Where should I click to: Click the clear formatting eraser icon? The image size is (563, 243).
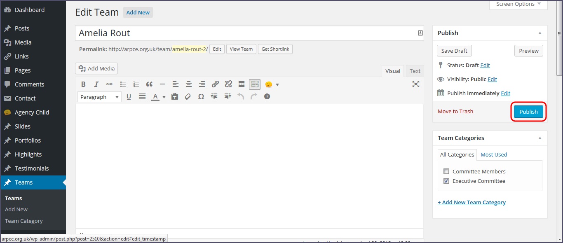188,97
